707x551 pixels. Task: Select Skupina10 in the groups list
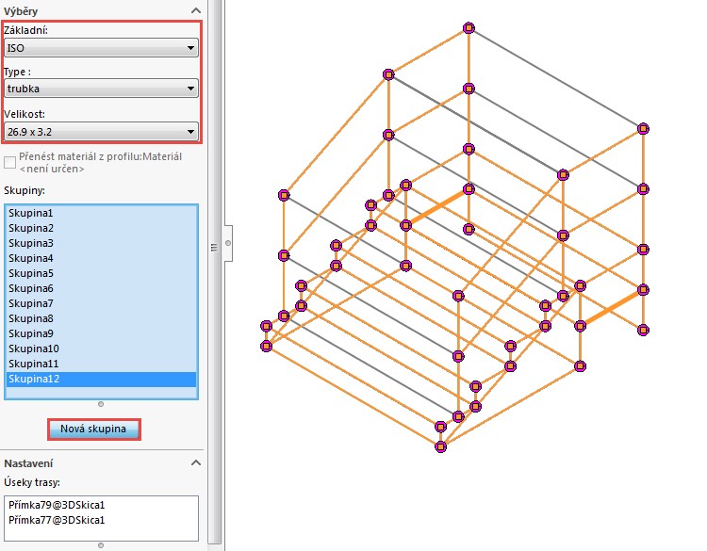[101, 348]
